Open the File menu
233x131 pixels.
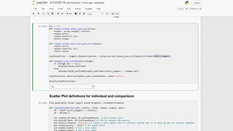(35, 9)
